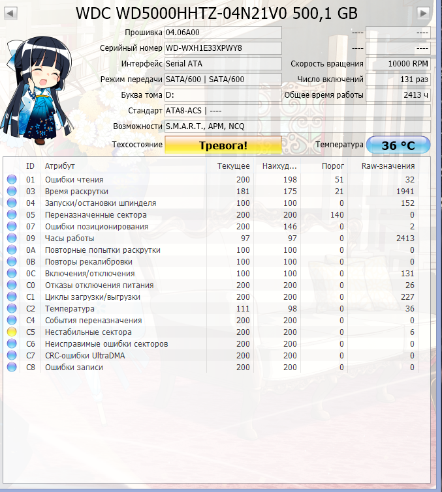Image resolution: width=442 pixels, height=492 pixels.
Task: Select the Нестабильные сектора attribute text
Action: tap(88, 332)
